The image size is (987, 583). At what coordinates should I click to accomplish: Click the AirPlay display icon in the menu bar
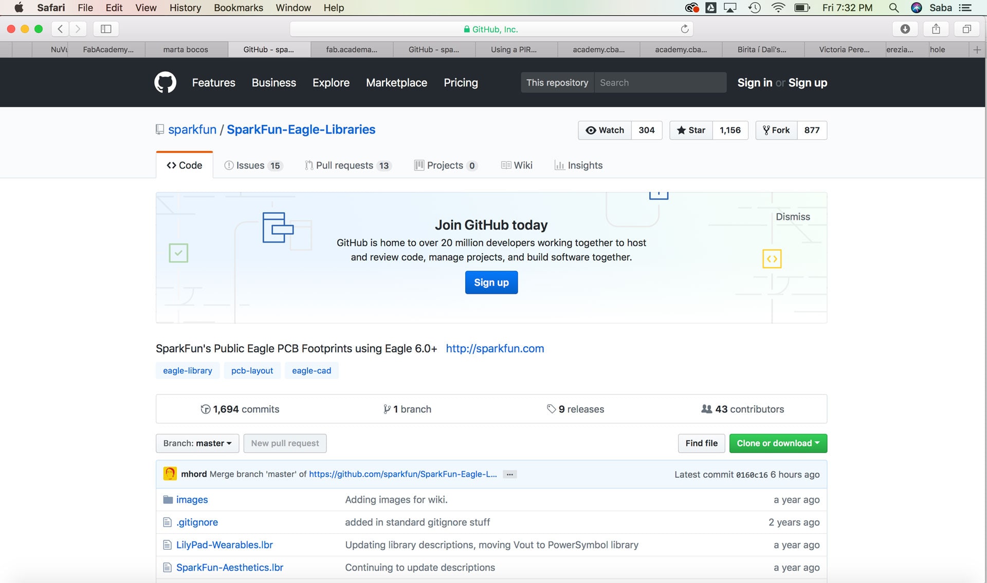(x=730, y=8)
